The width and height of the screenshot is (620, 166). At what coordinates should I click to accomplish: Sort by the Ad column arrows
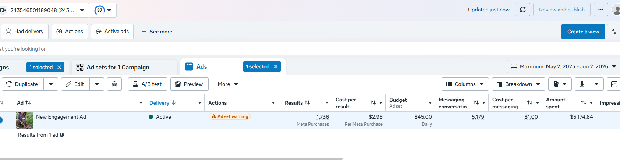(28, 103)
